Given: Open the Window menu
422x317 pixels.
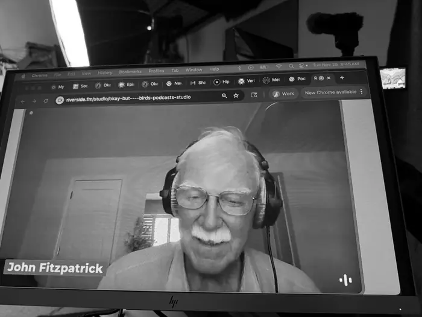Looking at the screenshot, I should coord(194,70).
